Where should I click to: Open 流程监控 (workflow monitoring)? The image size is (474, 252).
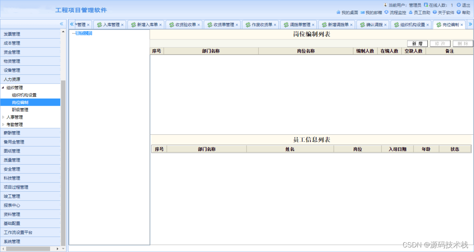[x=398, y=13]
